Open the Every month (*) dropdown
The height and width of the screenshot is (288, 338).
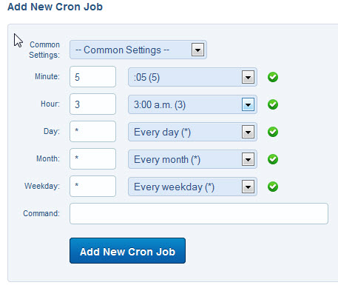(192, 159)
